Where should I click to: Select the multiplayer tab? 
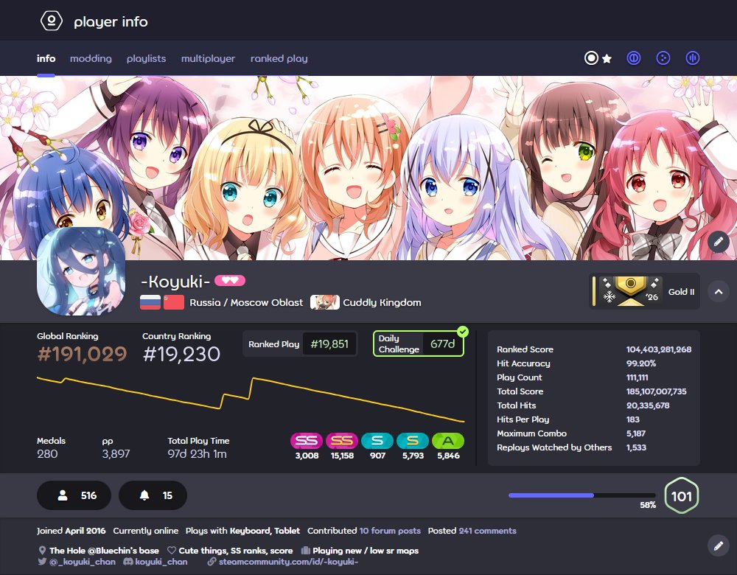point(209,58)
